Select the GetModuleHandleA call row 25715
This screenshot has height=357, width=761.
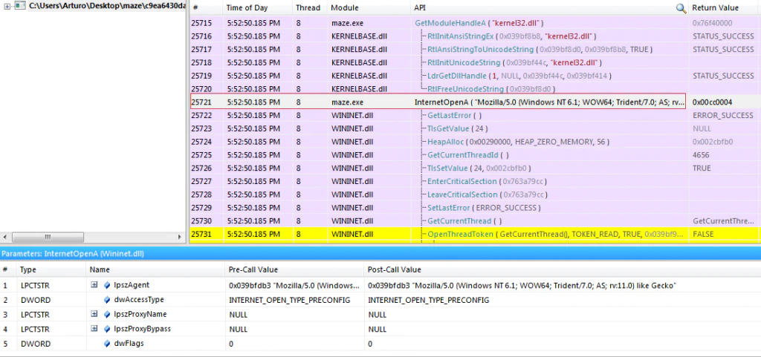coord(475,23)
